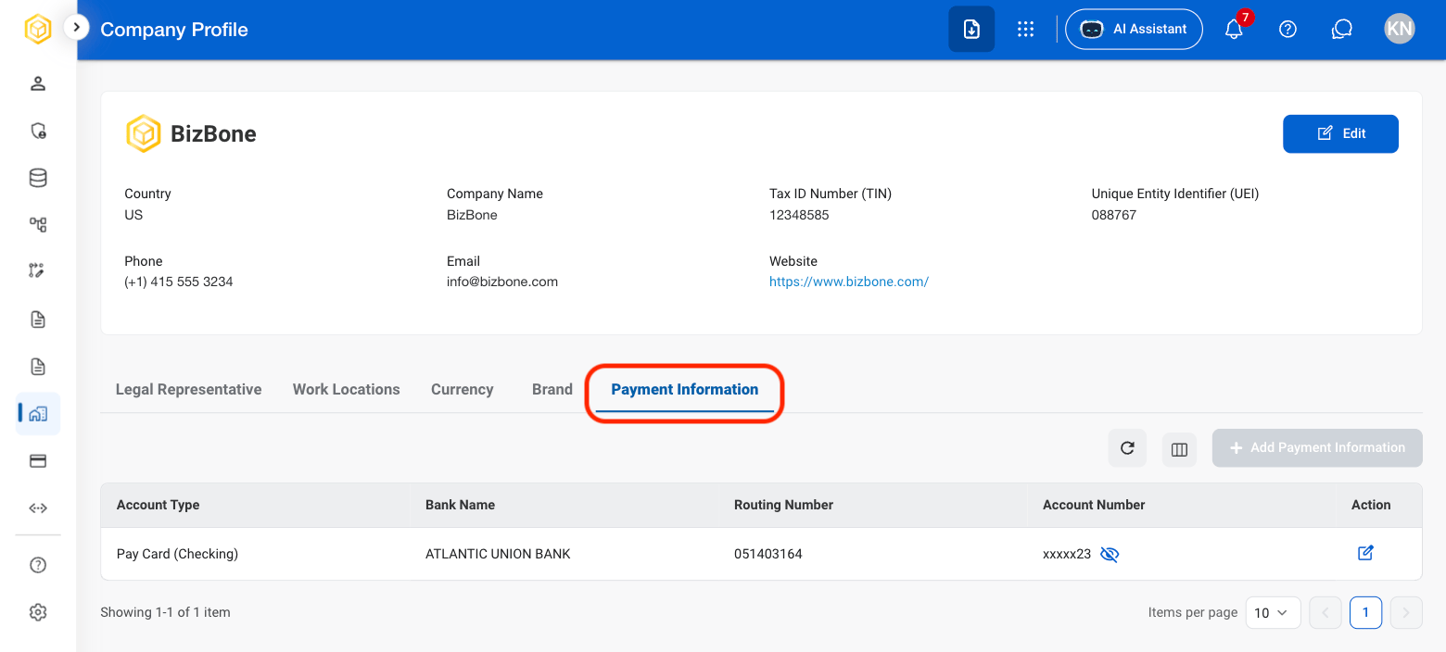Open the items per page dropdown
The image size is (1446, 652).
(x=1273, y=612)
